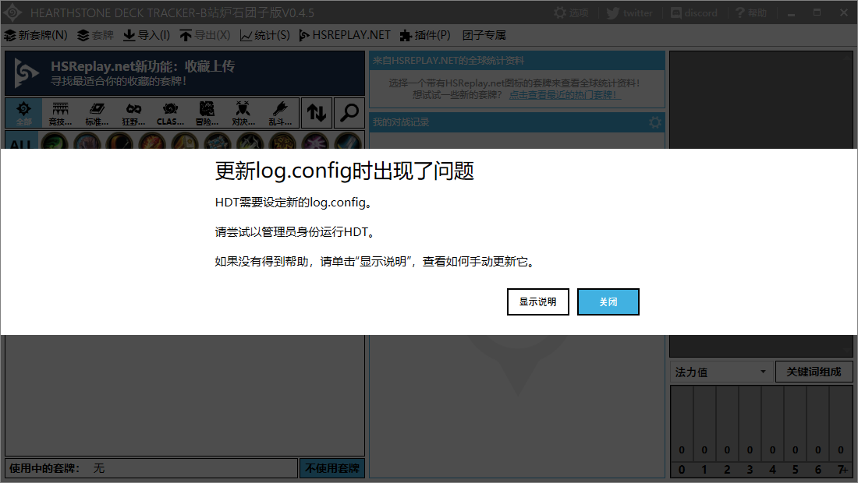Filter decks by the green Demon Hunter icon
Image resolution: width=858 pixels, height=483 pixels.
pyautogui.click(x=55, y=140)
